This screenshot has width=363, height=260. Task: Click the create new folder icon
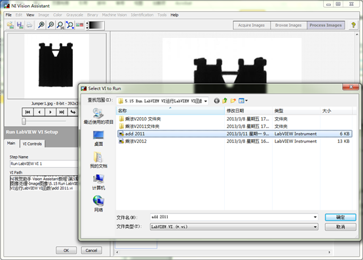233,101
